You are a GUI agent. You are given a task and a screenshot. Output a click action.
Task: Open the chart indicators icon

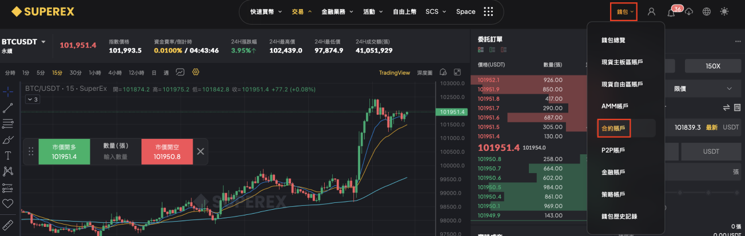pos(181,73)
